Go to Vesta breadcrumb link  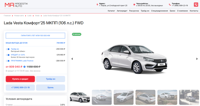coord(37,15)
